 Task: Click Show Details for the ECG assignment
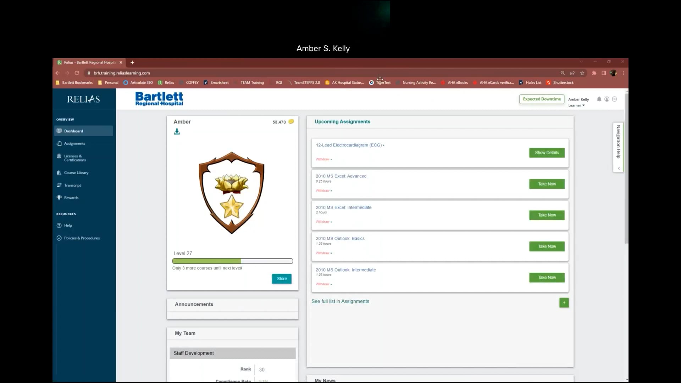[547, 153]
